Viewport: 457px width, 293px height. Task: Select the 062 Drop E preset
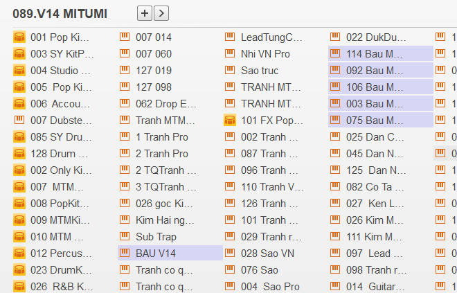click(165, 104)
